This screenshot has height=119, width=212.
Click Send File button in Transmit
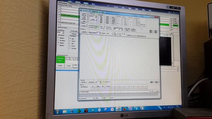[x=91, y=82]
